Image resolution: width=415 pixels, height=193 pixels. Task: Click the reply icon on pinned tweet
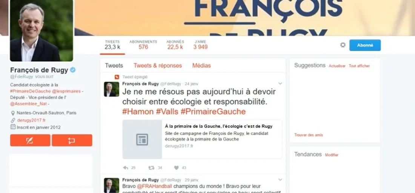(126, 168)
